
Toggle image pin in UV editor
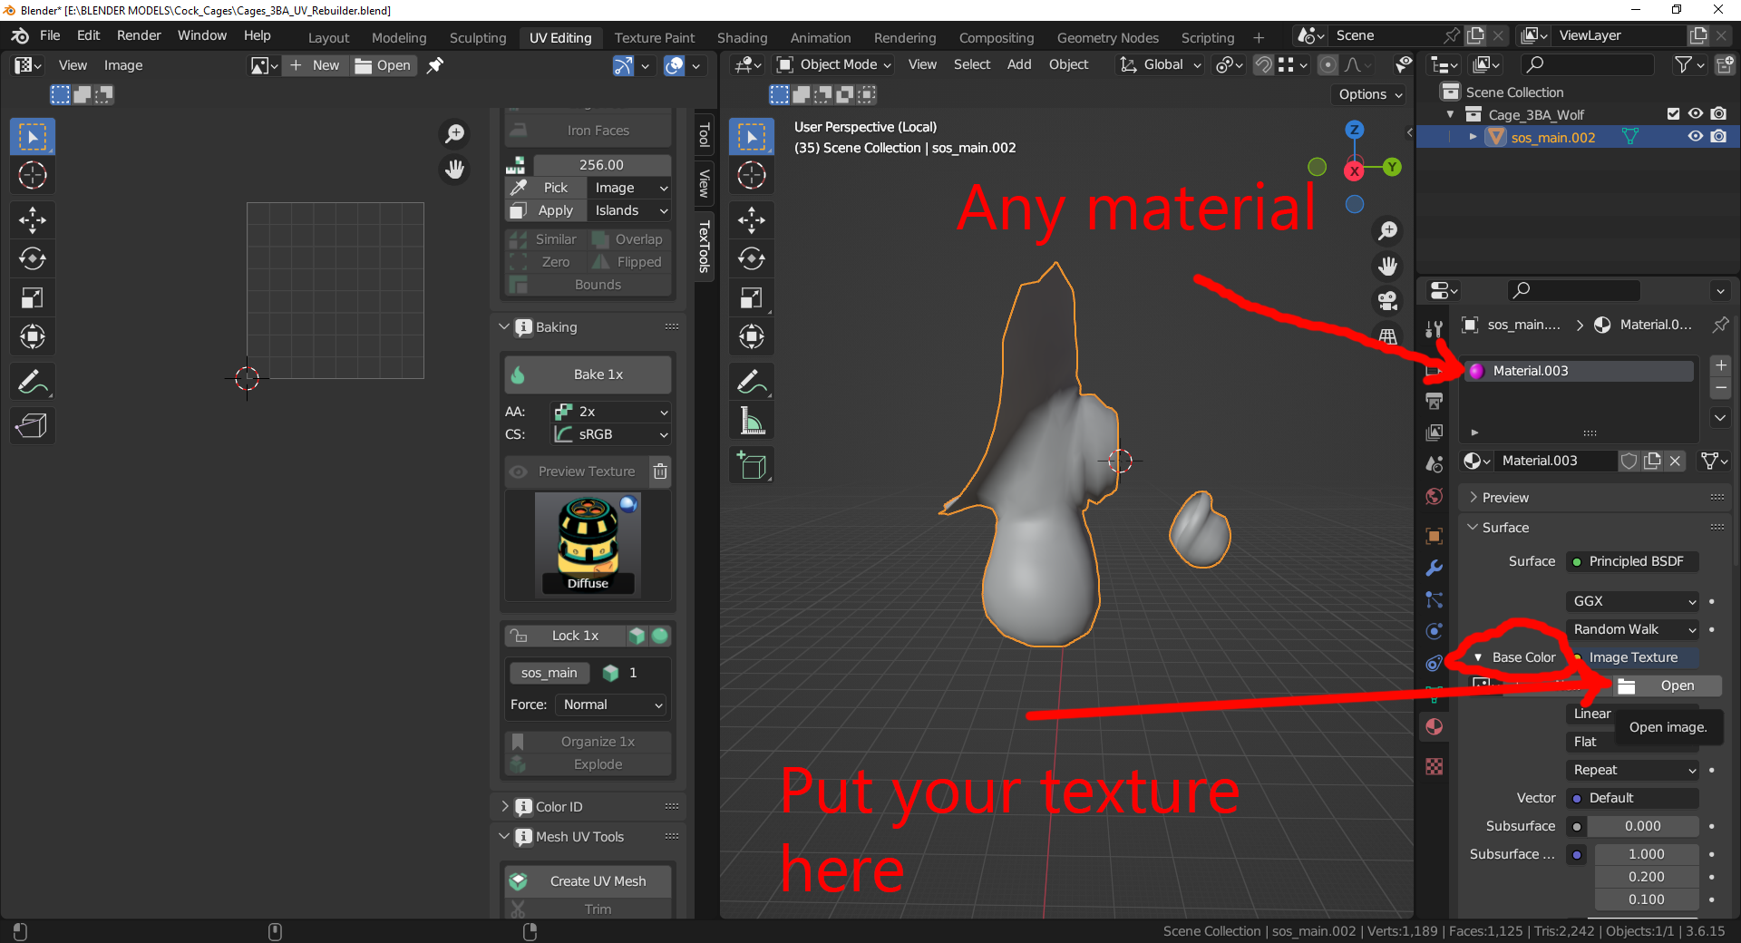(435, 65)
